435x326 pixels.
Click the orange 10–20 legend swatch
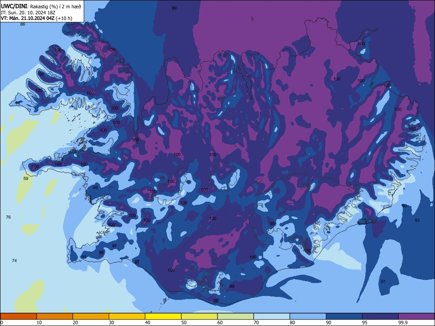(55, 316)
